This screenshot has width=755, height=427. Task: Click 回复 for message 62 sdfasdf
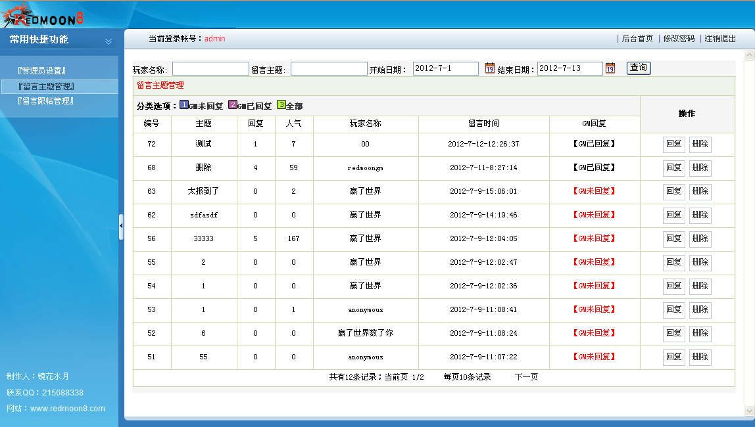point(674,214)
